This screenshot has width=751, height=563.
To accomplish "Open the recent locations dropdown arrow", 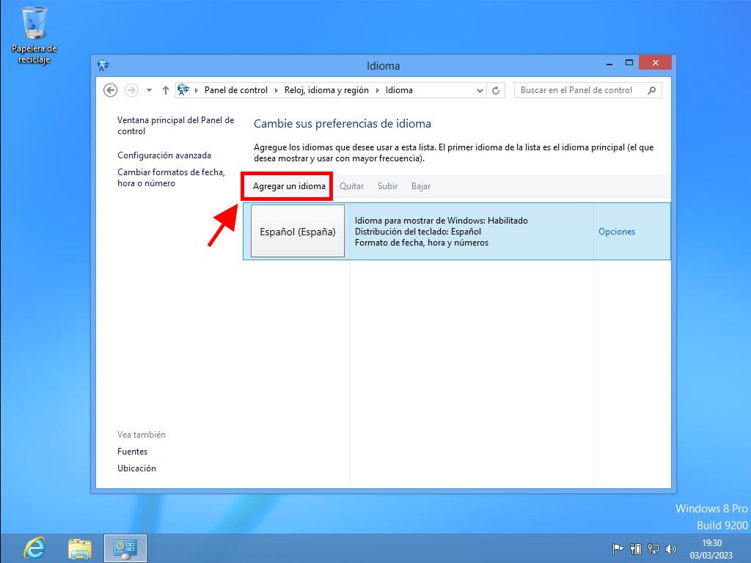I will click(149, 90).
